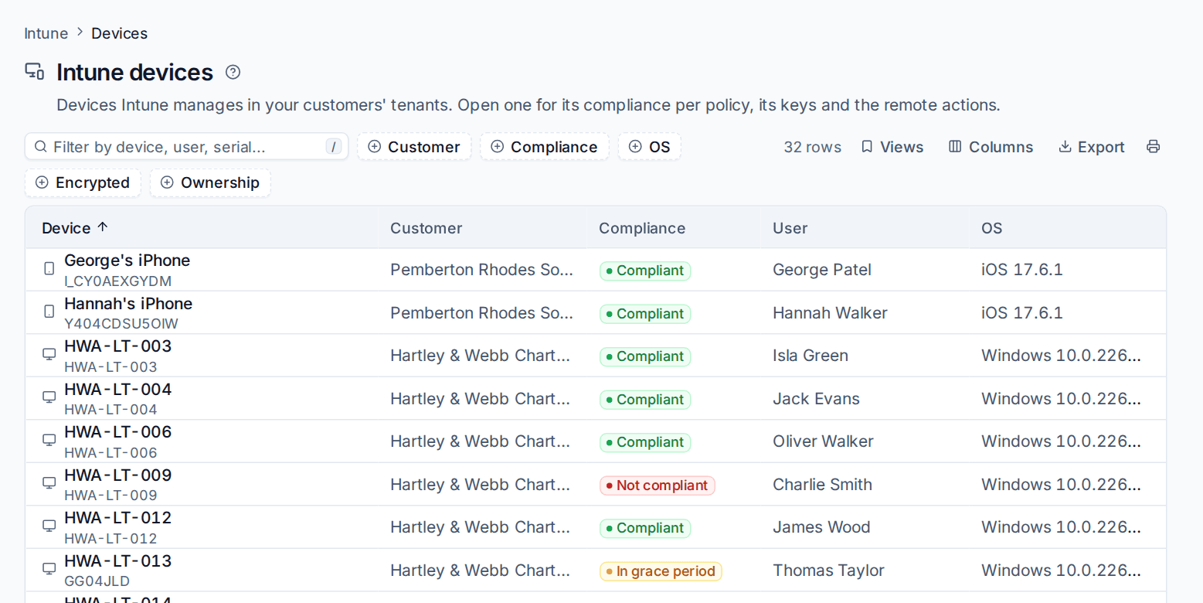Click the laptop icon for HWA-LT-006
The width and height of the screenshot is (1203, 603).
(49, 441)
